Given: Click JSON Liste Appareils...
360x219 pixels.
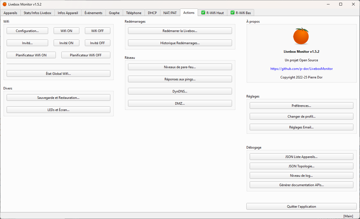Looking at the screenshot, I should click(x=301, y=157).
